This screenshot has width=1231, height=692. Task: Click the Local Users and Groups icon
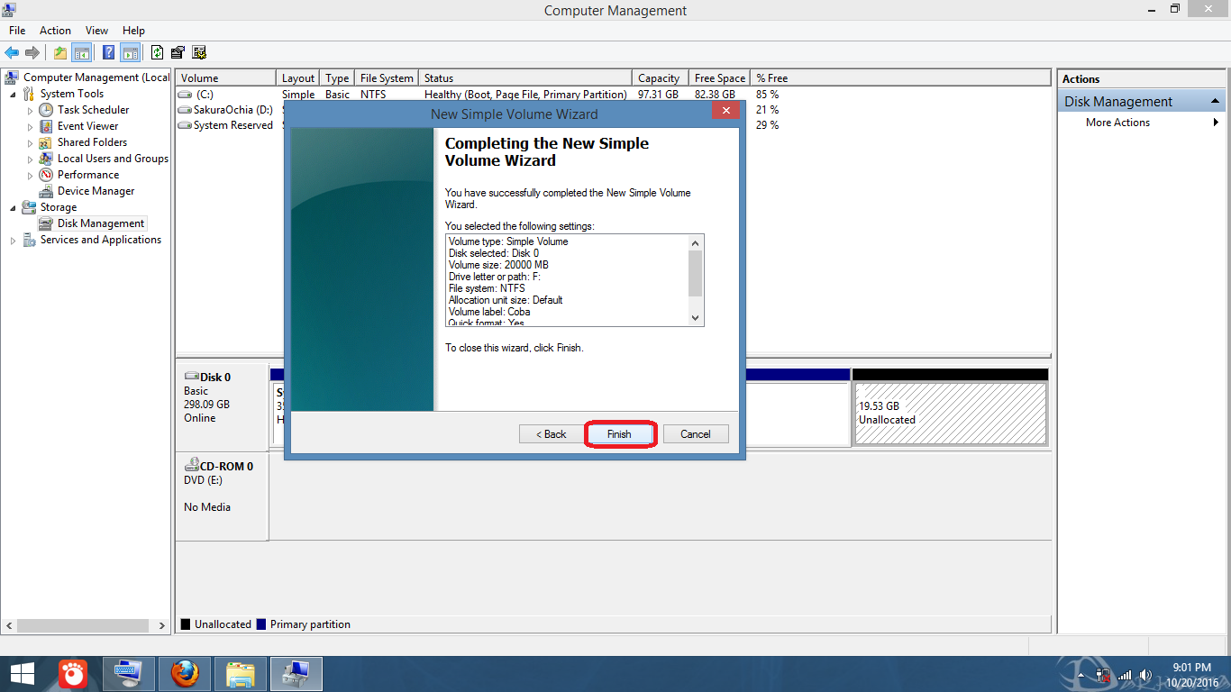click(46, 159)
